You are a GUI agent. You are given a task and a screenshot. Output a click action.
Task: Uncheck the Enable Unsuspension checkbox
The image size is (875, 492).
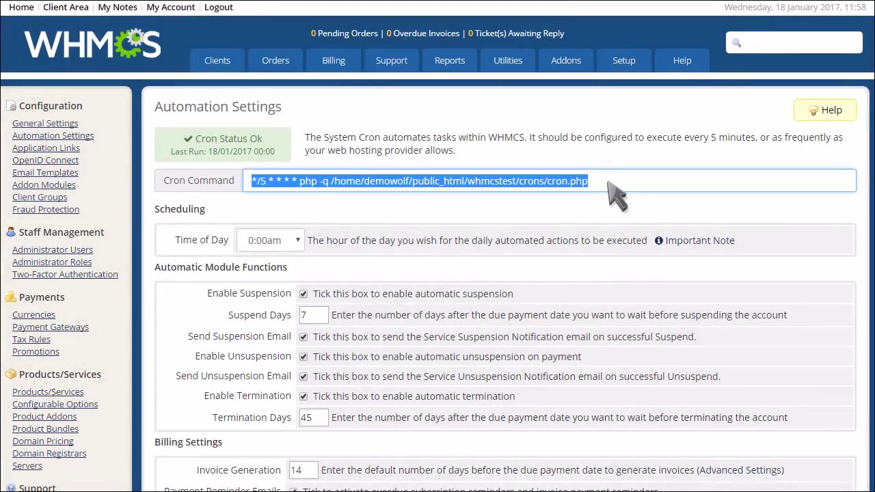click(x=304, y=357)
